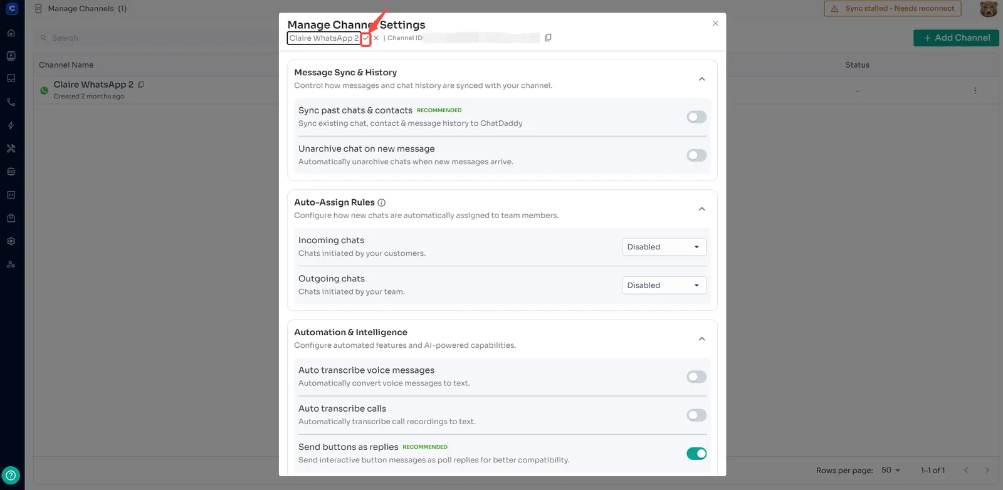Open the home icon in sidebar
The image size is (1003, 490).
click(11, 33)
